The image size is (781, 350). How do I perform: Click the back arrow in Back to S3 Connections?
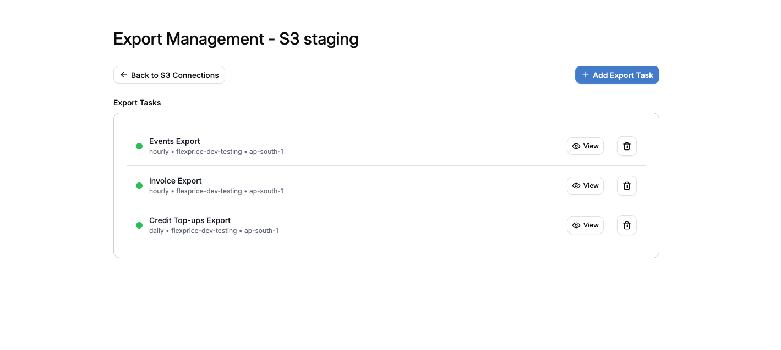point(123,75)
